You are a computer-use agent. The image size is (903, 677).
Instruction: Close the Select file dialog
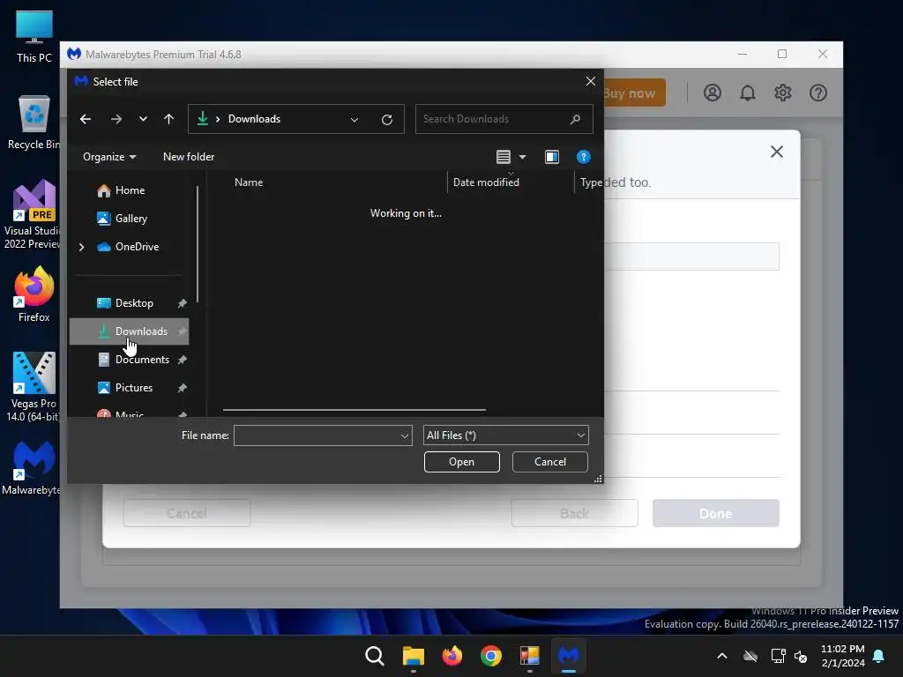pos(590,82)
